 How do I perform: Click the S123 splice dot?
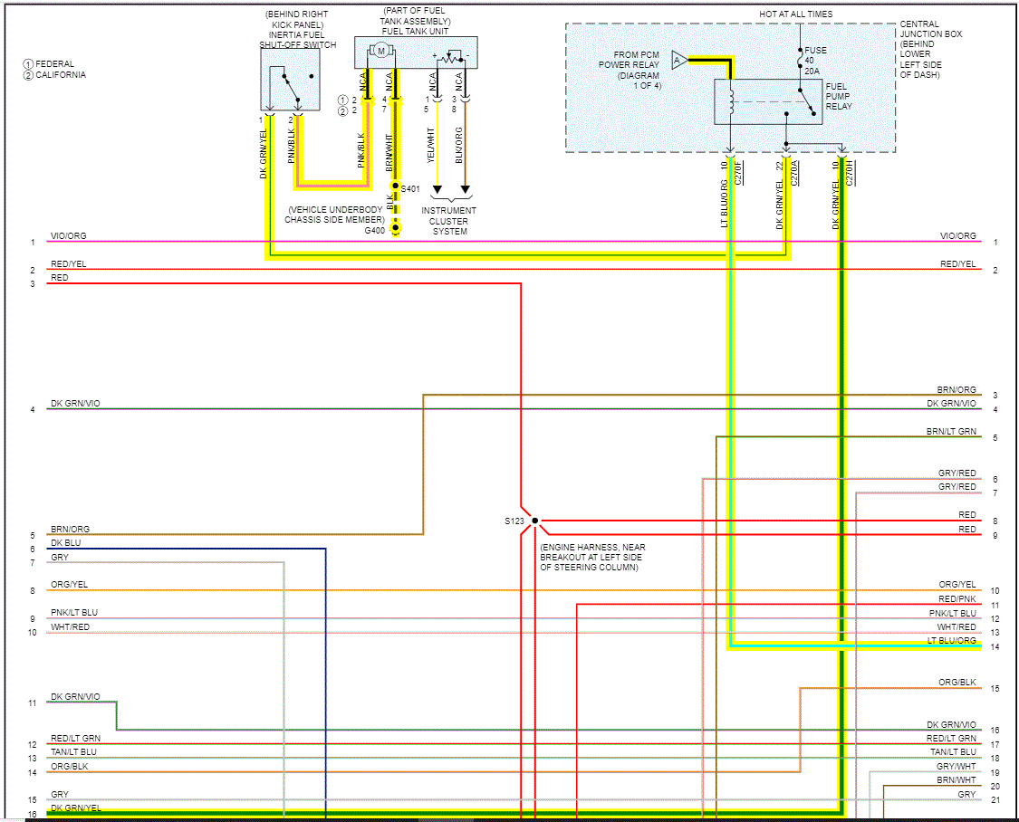tap(534, 521)
